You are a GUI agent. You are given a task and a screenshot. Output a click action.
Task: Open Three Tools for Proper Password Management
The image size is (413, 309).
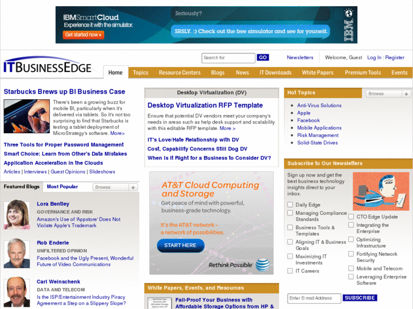click(x=64, y=145)
